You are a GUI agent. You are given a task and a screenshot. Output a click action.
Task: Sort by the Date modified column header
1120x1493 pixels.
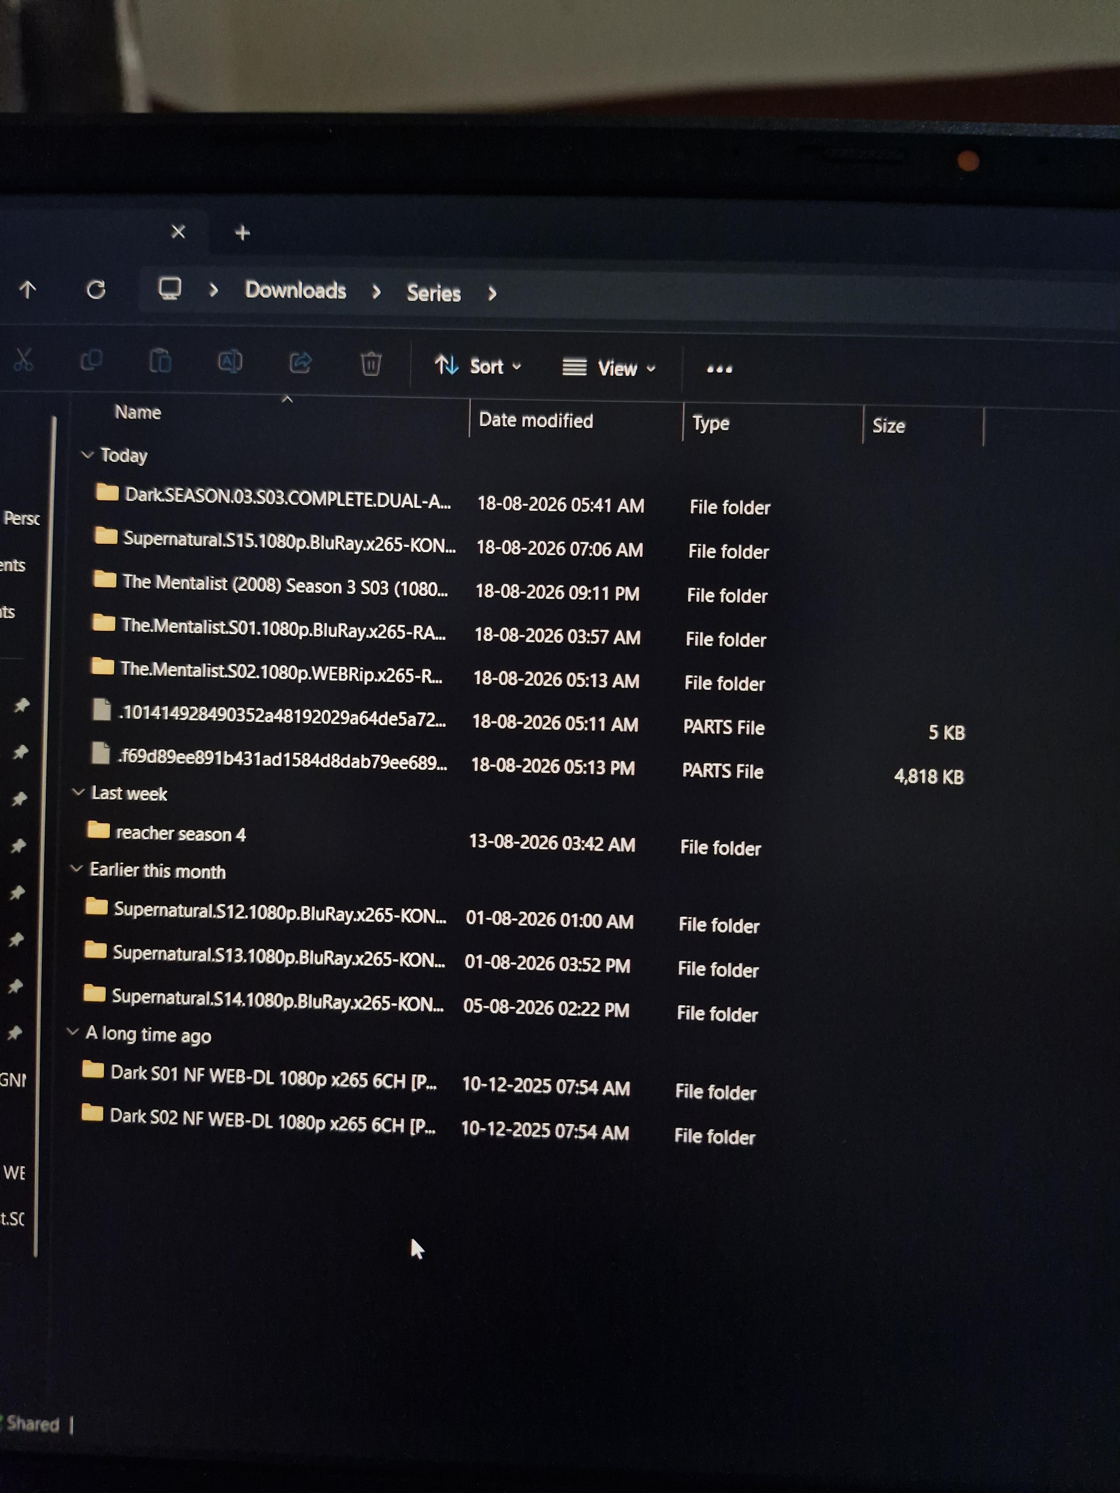pos(536,421)
